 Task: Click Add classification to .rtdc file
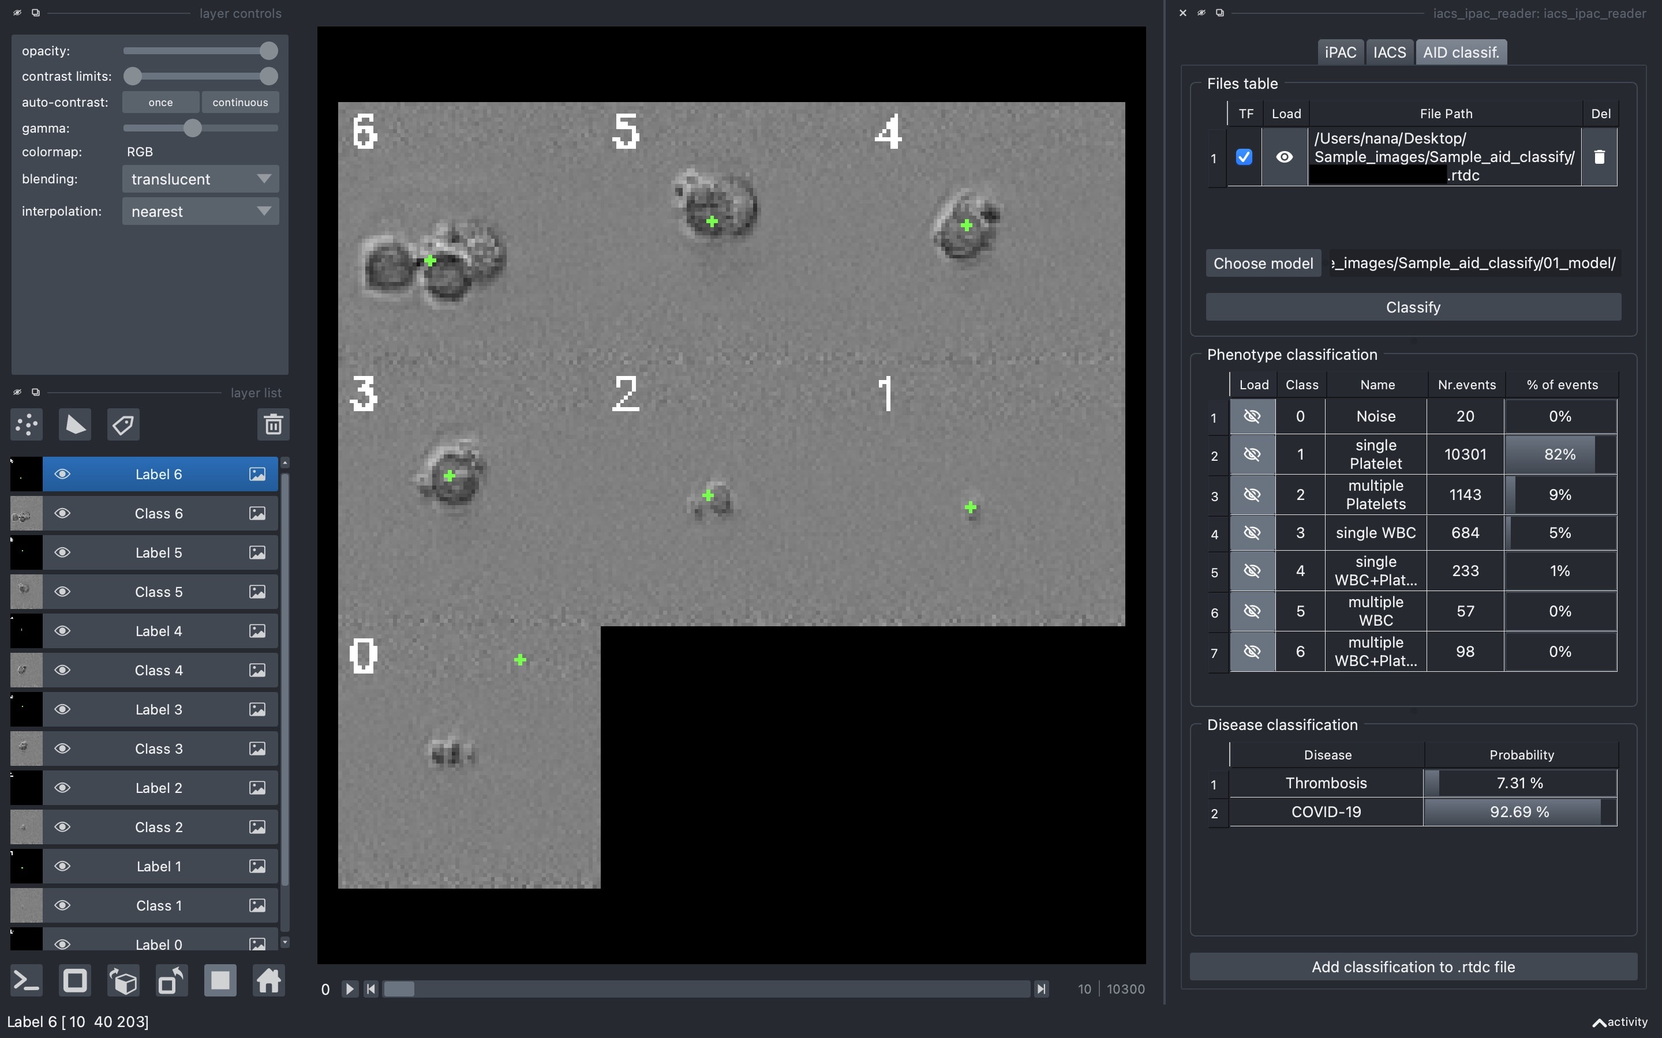click(1413, 966)
